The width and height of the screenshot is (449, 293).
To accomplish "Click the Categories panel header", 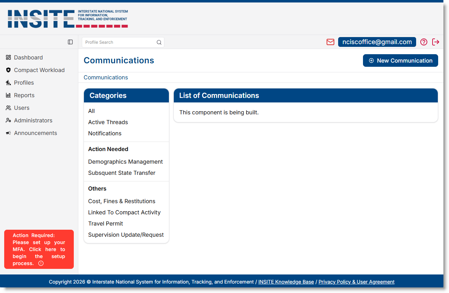I will (x=126, y=95).
